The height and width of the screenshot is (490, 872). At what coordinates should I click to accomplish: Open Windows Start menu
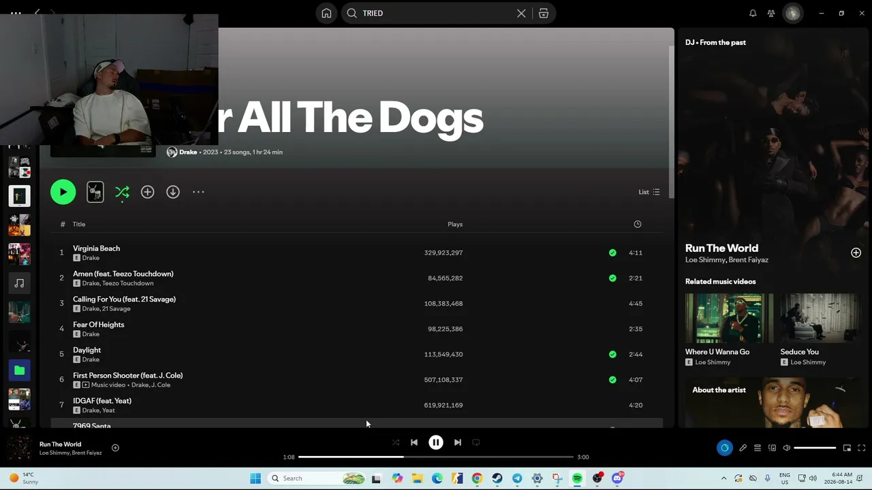point(255,478)
